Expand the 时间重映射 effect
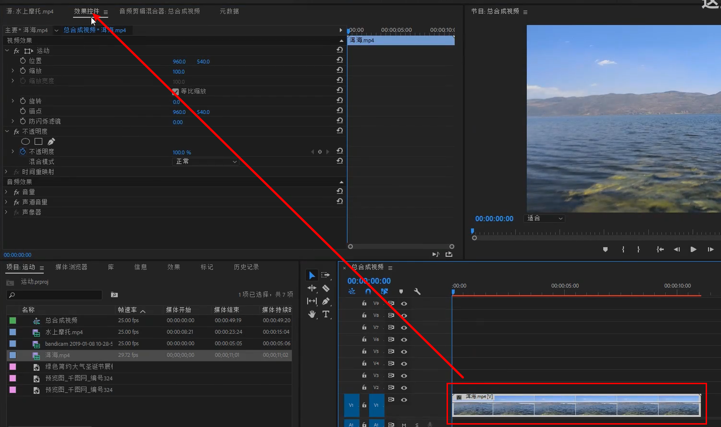Viewport: 721px width, 427px height. (x=7, y=172)
